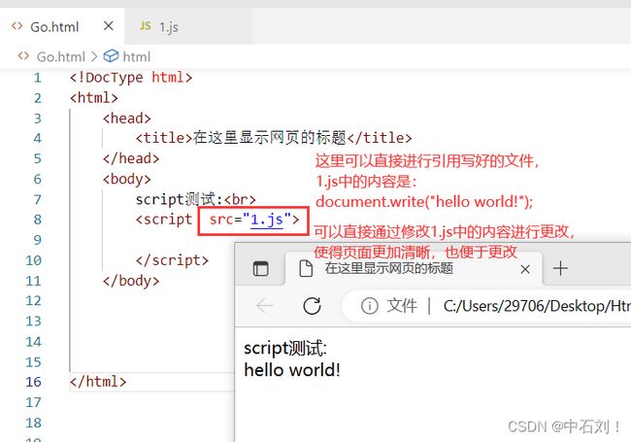Click the HTML file icon in breadcrumb
The width and height of the screenshot is (631, 442).
pos(23,56)
